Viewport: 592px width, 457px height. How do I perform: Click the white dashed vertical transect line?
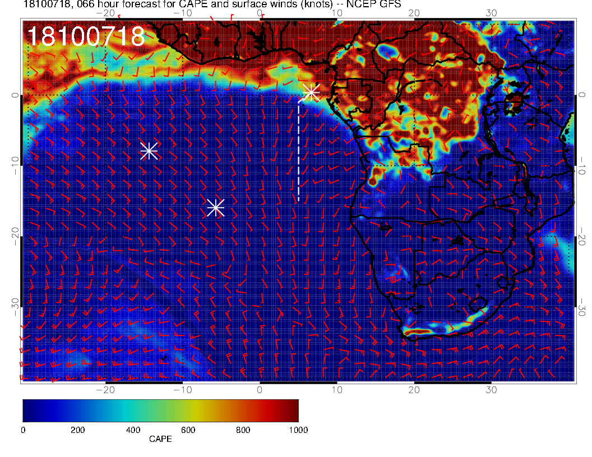pyautogui.click(x=298, y=151)
